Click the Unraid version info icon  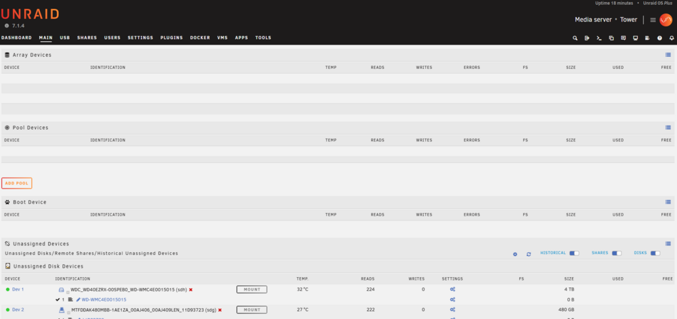pos(7,26)
